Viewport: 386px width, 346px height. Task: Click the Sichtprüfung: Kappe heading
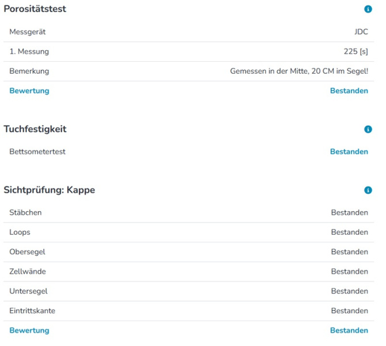coord(50,190)
